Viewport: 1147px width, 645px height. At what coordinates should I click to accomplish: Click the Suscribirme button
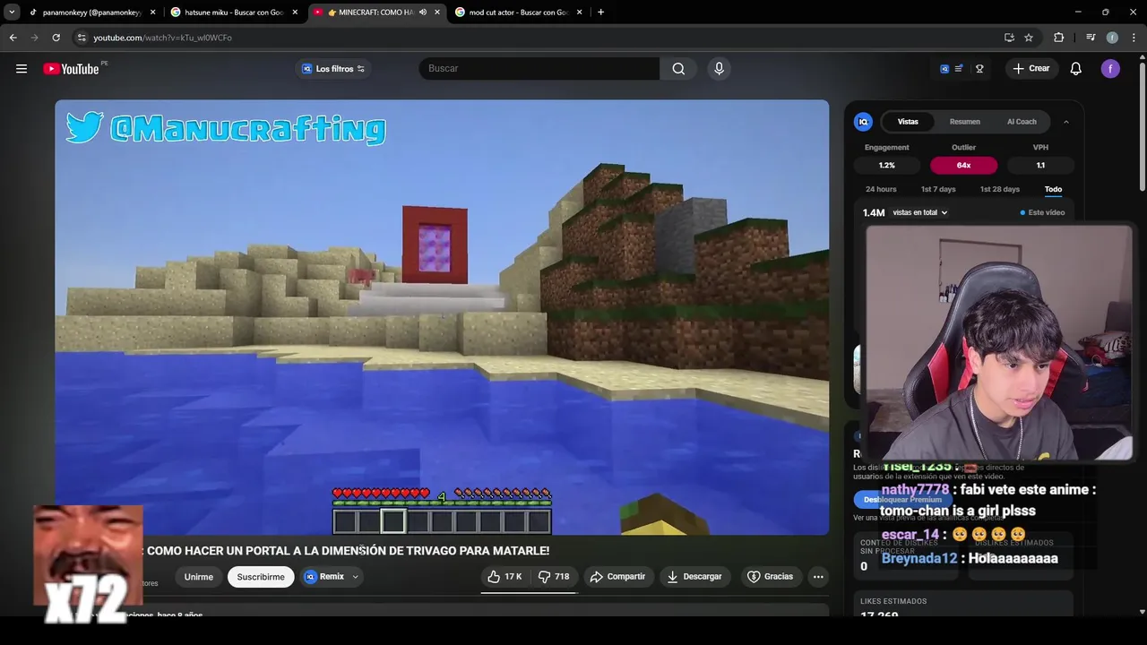[261, 577]
